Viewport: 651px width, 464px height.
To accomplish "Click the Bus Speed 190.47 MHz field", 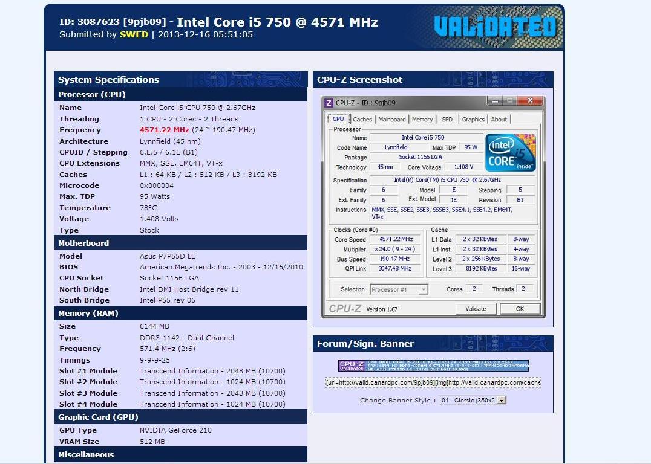I will click(x=396, y=259).
